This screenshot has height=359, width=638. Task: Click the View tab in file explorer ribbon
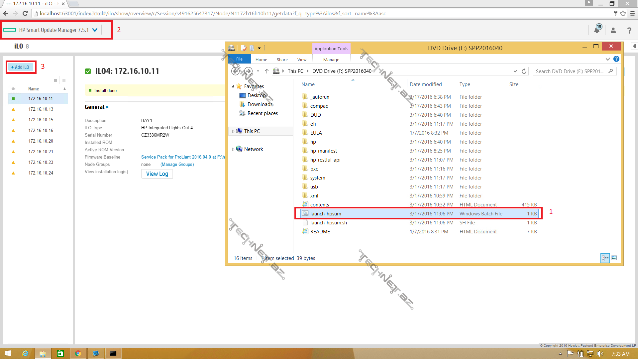(301, 59)
